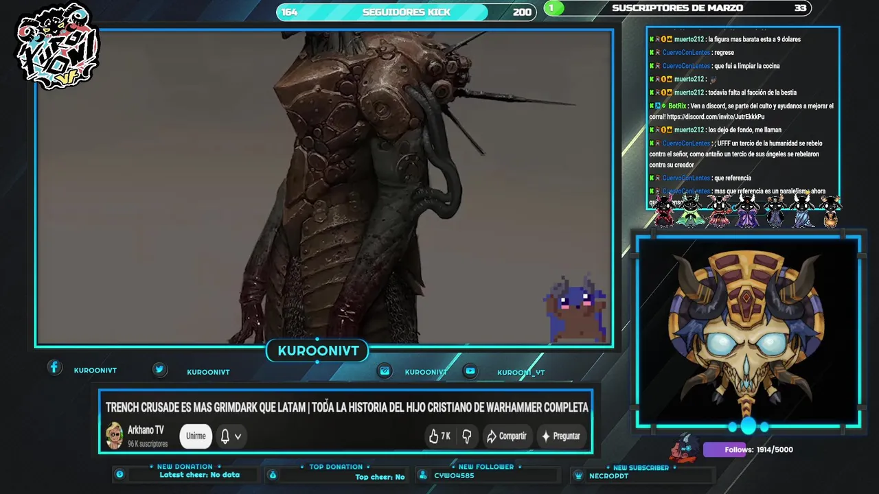Click the thumbs-down dislike icon

point(467,436)
